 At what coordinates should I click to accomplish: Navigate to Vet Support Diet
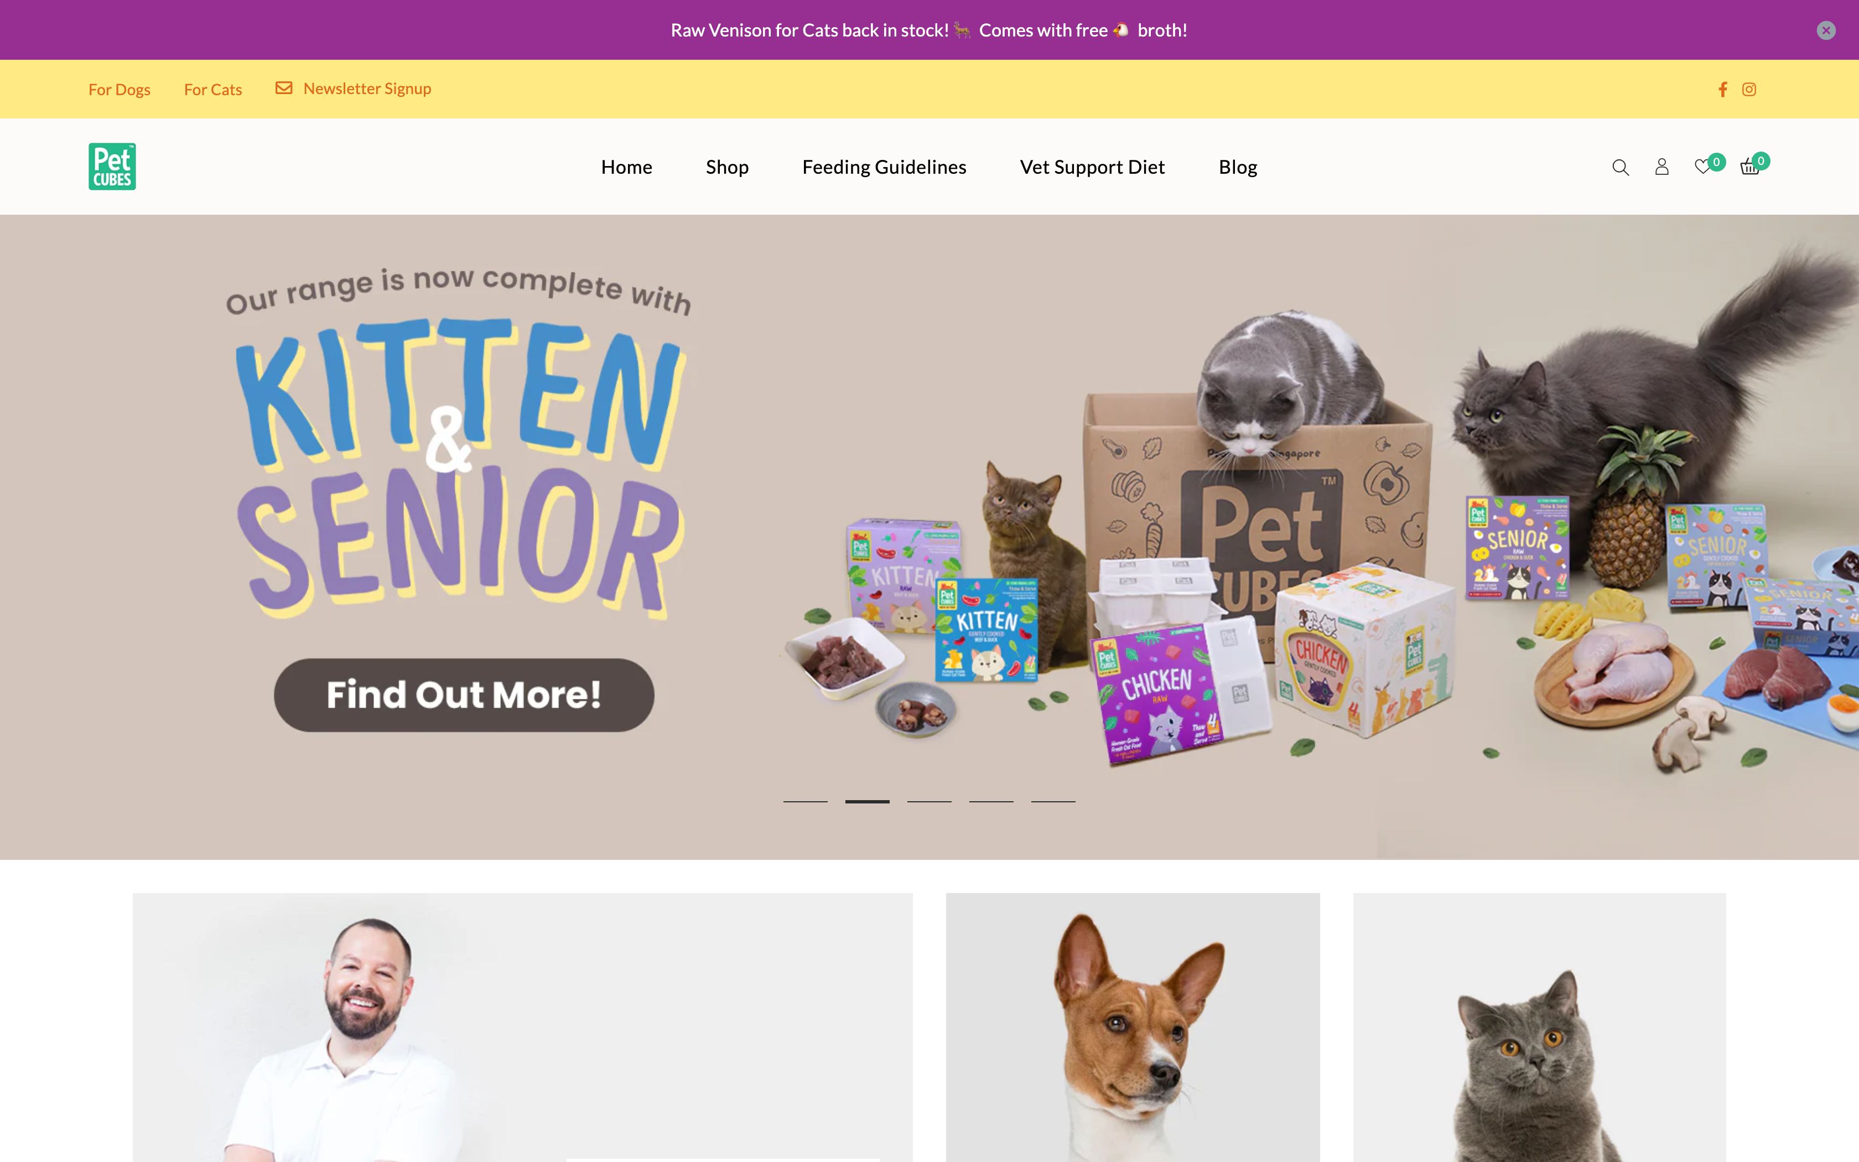pos(1092,167)
